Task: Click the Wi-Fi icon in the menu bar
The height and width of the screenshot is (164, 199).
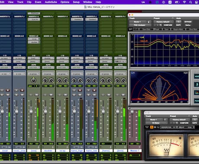Action: (x=184, y=2)
